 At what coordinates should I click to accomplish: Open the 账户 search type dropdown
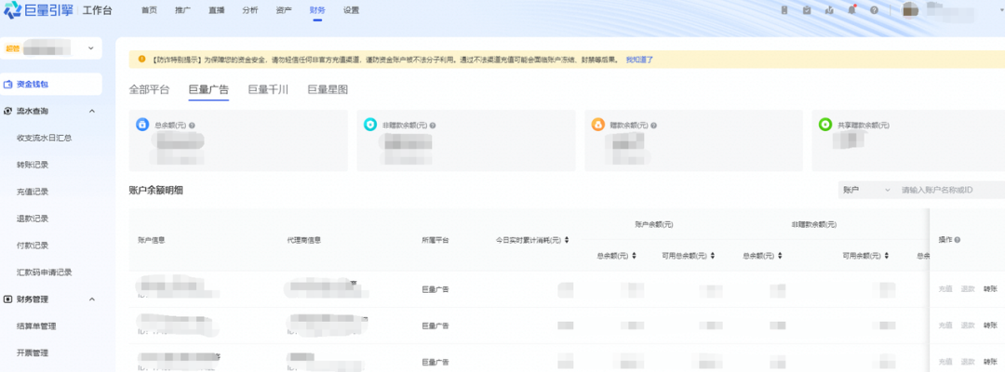pos(866,190)
